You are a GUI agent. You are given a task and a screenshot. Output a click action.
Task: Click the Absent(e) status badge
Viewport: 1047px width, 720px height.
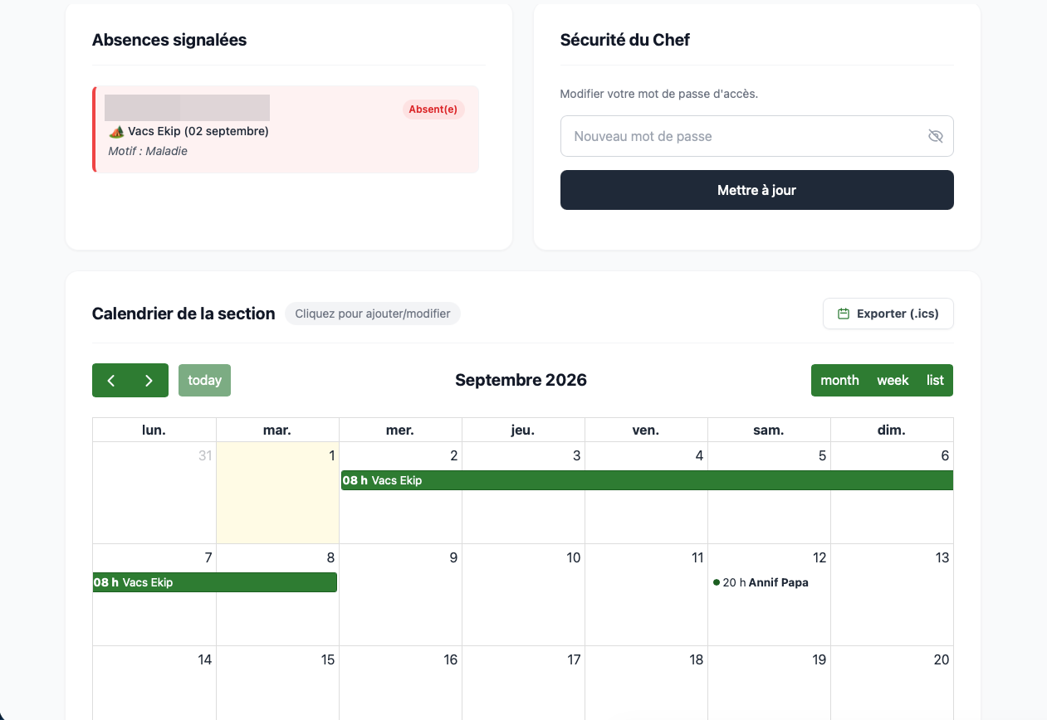click(433, 109)
